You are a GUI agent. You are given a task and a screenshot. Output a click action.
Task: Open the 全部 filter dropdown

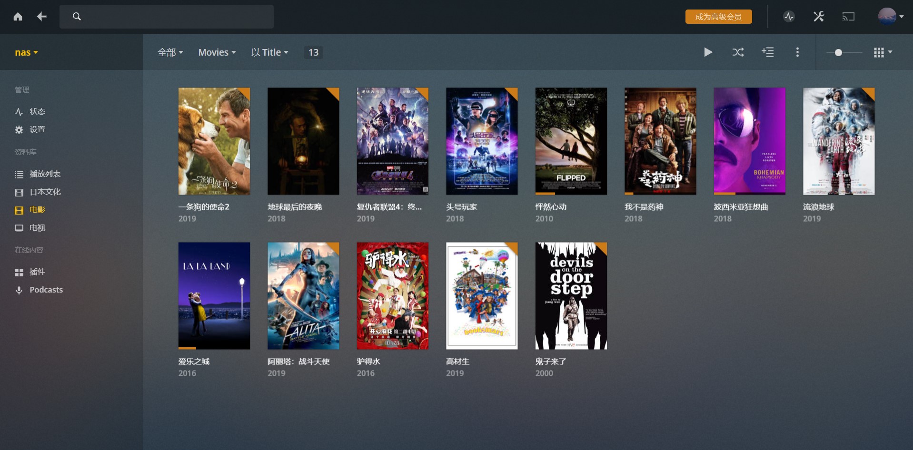pos(170,52)
